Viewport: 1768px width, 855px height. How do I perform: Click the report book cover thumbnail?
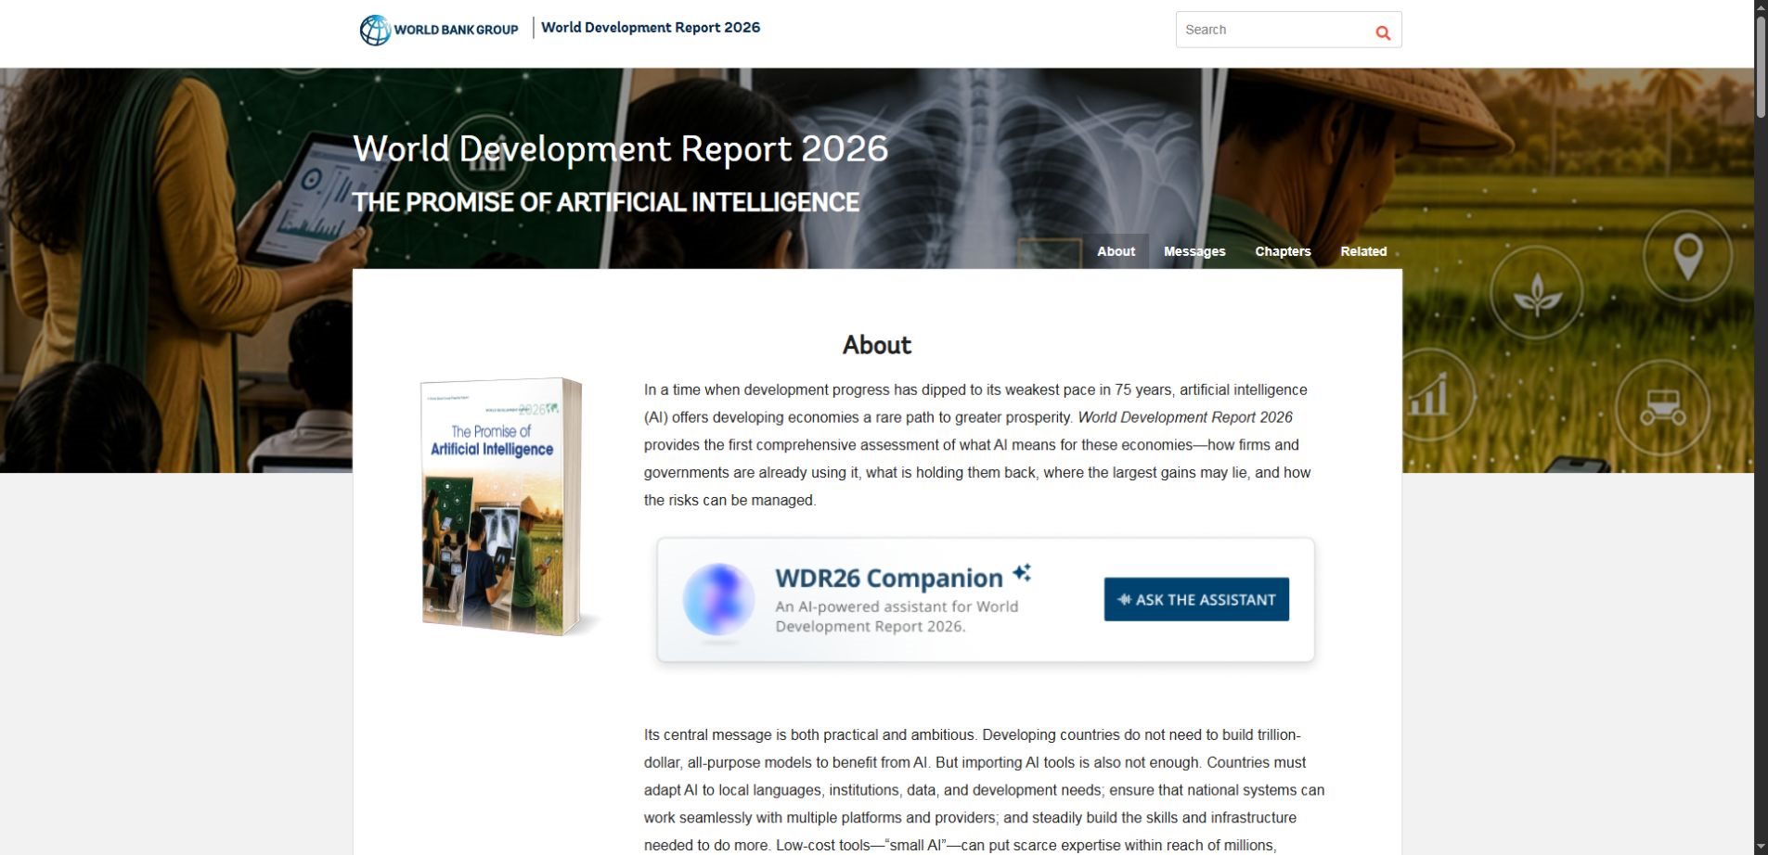click(502, 506)
